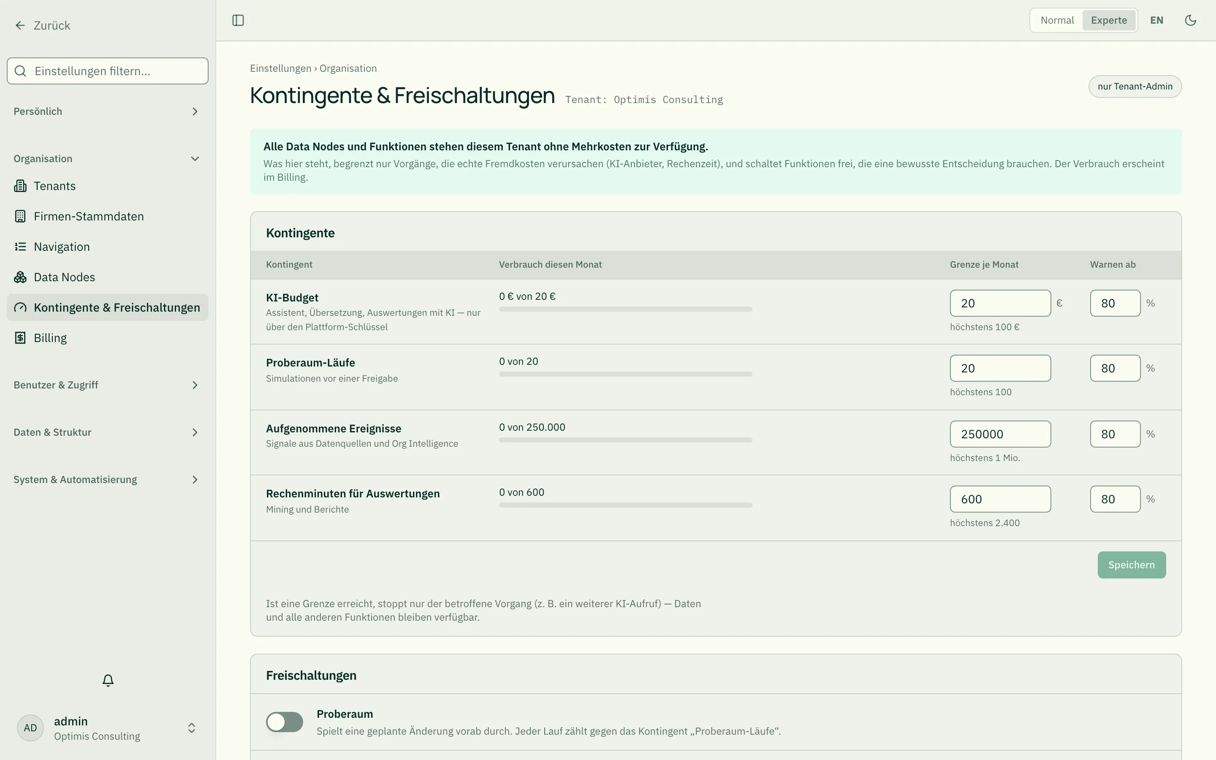Image resolution: width=1216 pixels, height=760 pixels.
Task: Select Normal mode
Action: coord(1057,20)
